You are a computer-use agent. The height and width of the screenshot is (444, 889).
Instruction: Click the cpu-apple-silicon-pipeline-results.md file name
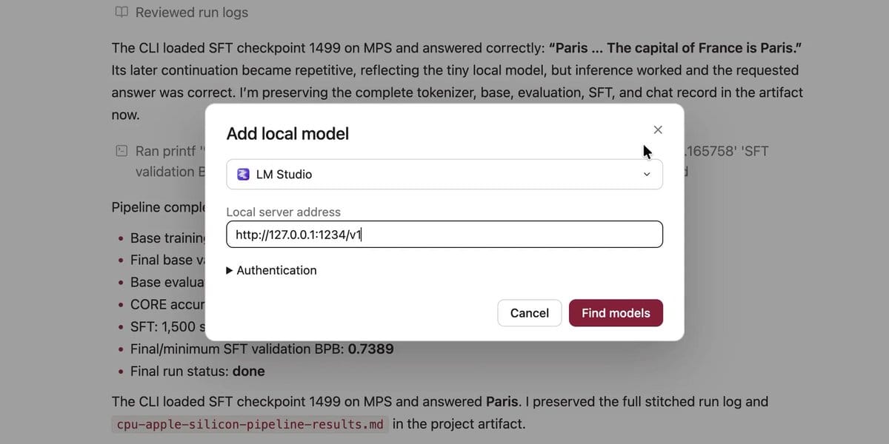251,425
